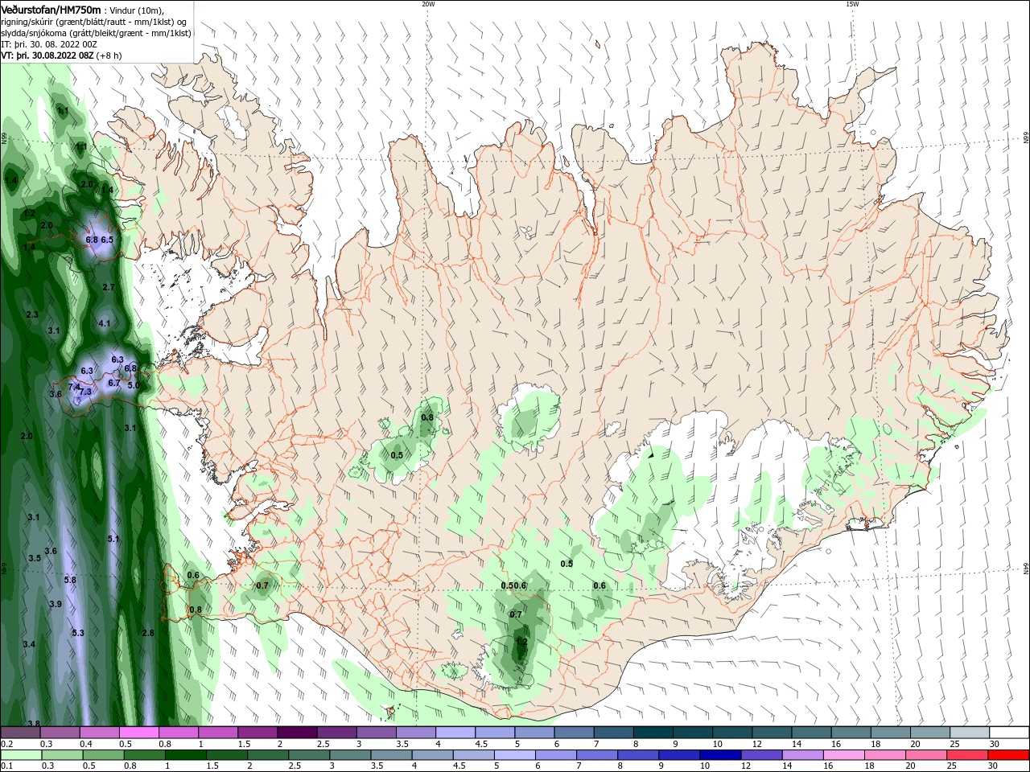
Task: Click the 'Veðurstofan/HM750m' map title
Action: click(51, 9)
